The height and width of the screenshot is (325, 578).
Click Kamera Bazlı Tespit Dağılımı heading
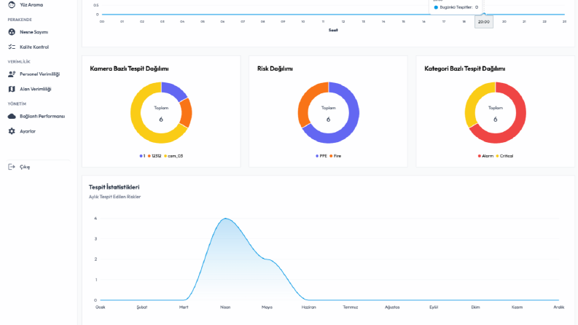(x=130, y=68)
